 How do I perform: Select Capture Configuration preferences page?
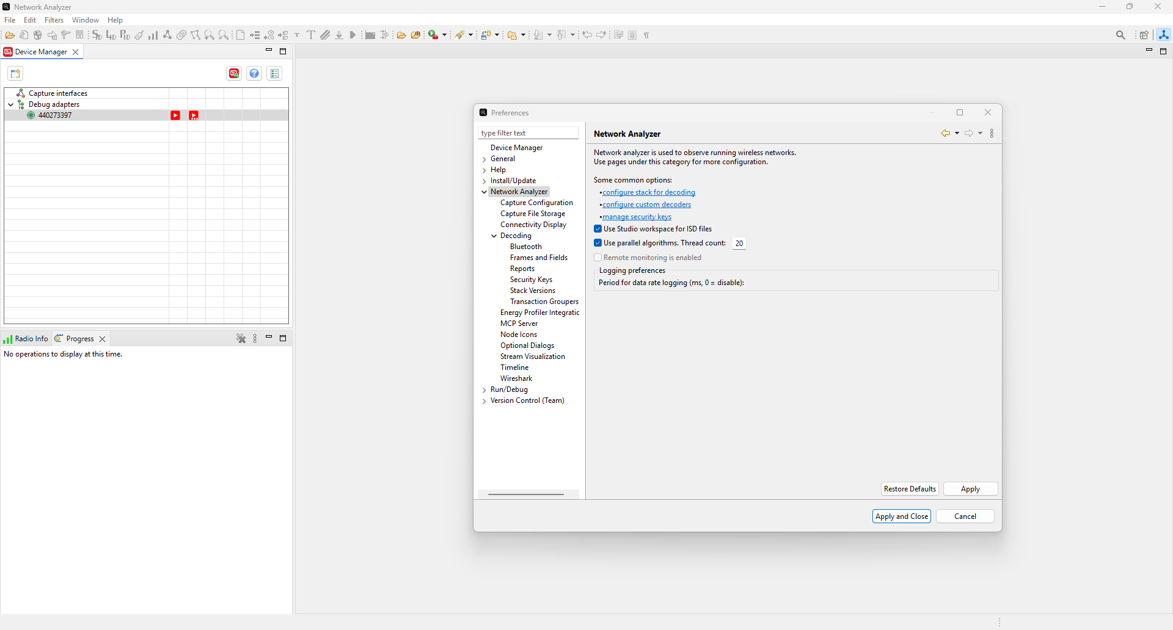click(x=536, y=203)
